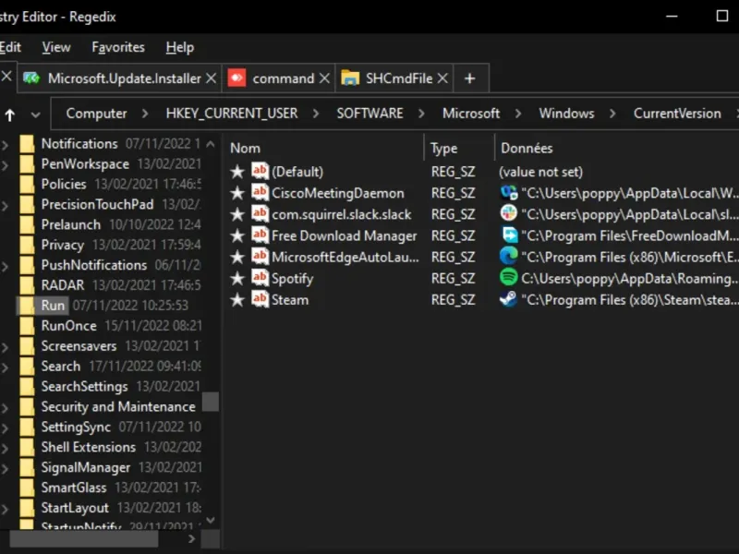Toggle favorite star for (Default) value
The height and width of the screenshot is (554, 739).
237,172
